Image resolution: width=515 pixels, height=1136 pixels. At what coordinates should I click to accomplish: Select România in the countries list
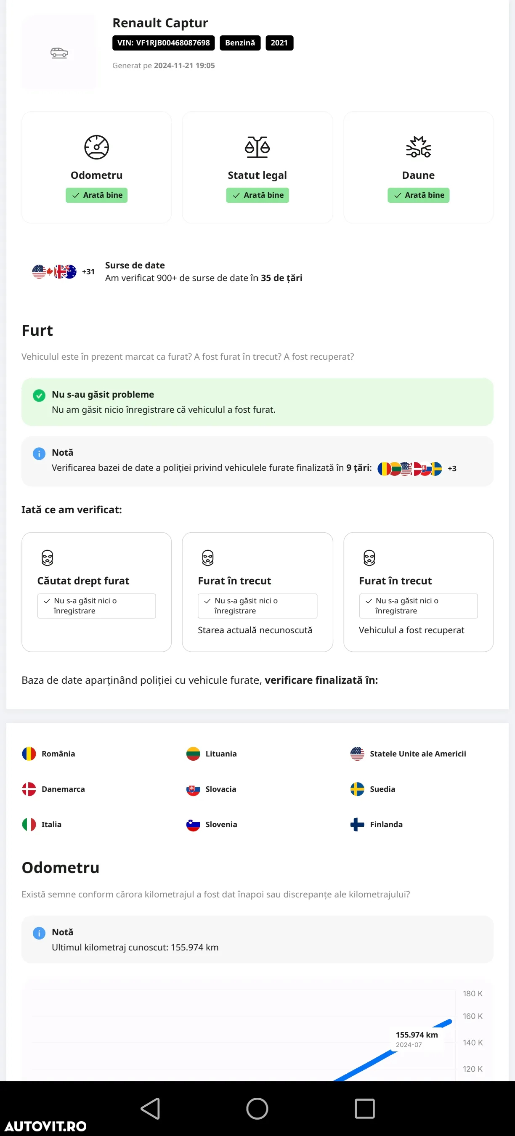click(x=48, y=754)
